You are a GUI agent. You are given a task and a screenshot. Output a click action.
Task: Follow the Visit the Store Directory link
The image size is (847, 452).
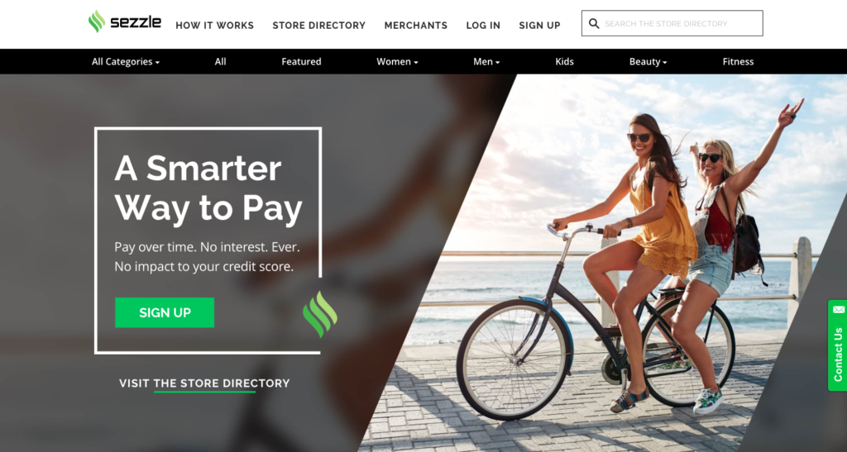click(x=204, y=383)
